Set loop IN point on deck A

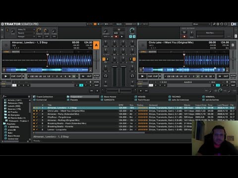(x=83, y=76)
